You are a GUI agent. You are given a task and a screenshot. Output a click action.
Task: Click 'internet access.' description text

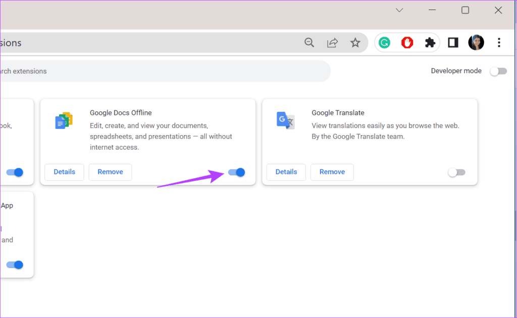pos(115,147)
